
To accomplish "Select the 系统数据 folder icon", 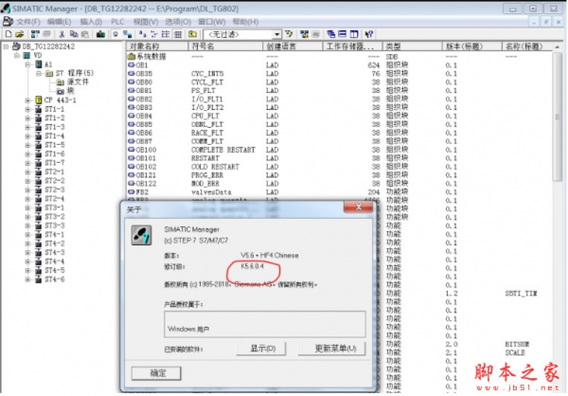I will tap(132, 57).
